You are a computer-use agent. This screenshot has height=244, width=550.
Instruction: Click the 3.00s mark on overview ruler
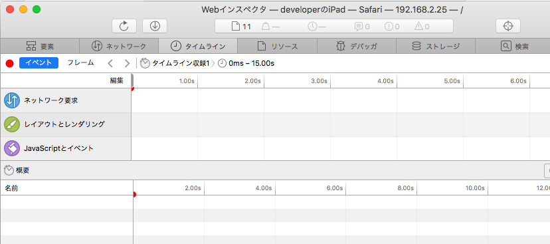coord(320,80)
